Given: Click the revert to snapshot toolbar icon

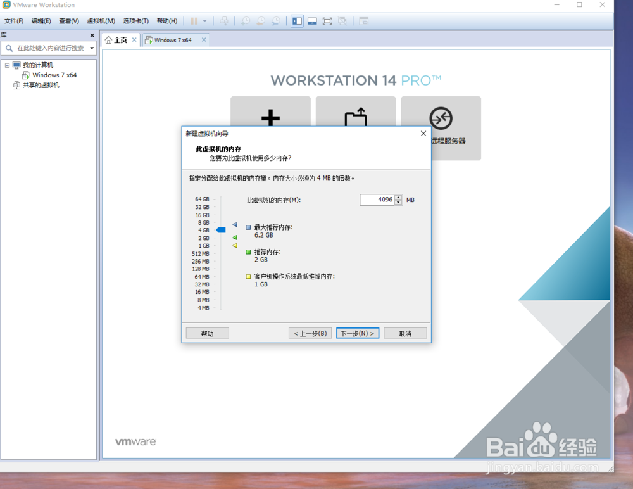Looking at the screenshot, I should tap(261, 21).
